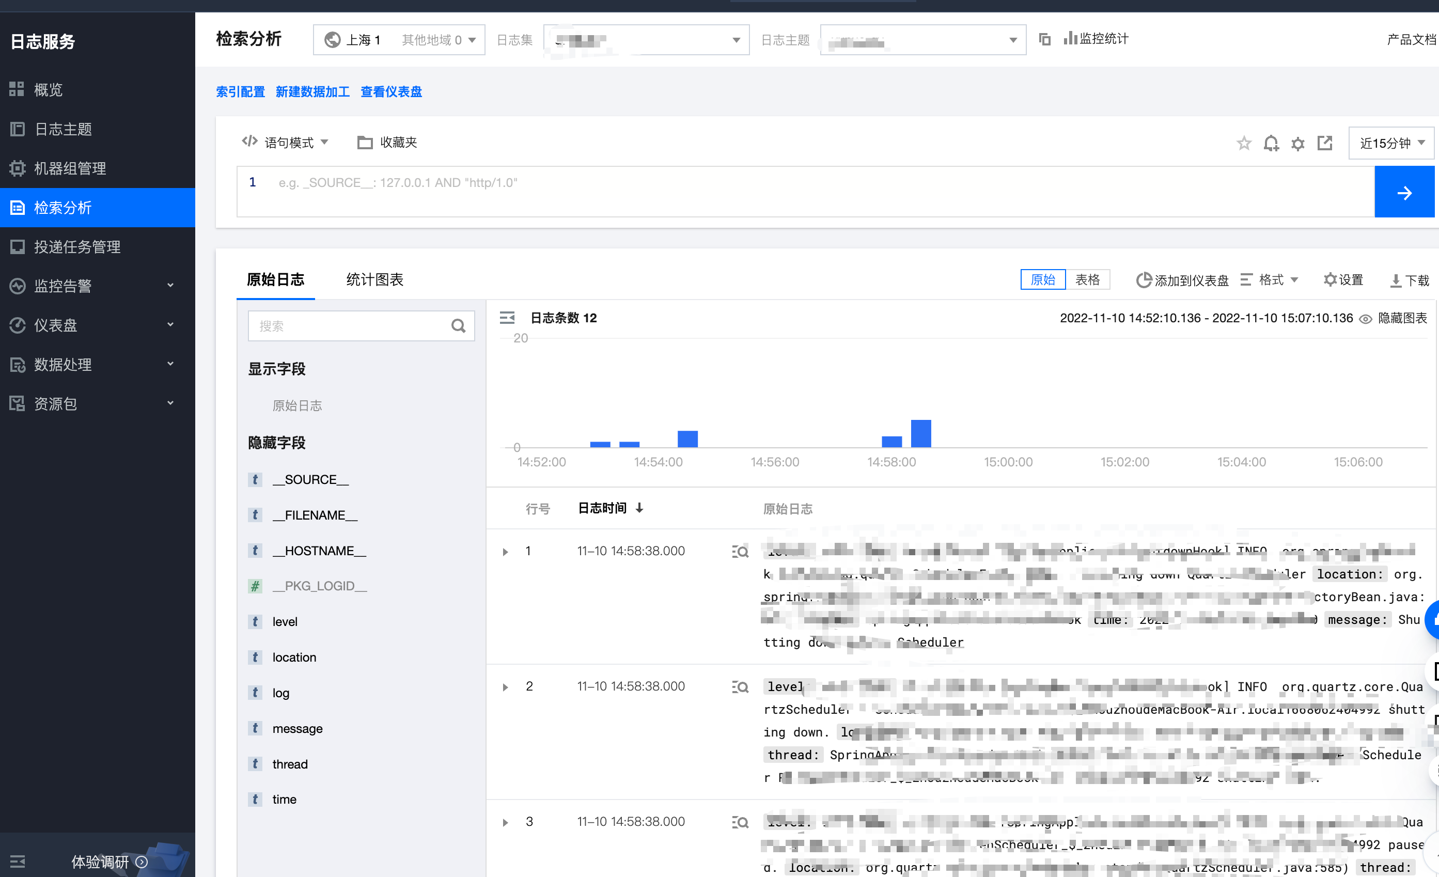Collapse sidebar with bottom-left menu icon
This screenshot has height=877, width=1439.
pos(18,861)
